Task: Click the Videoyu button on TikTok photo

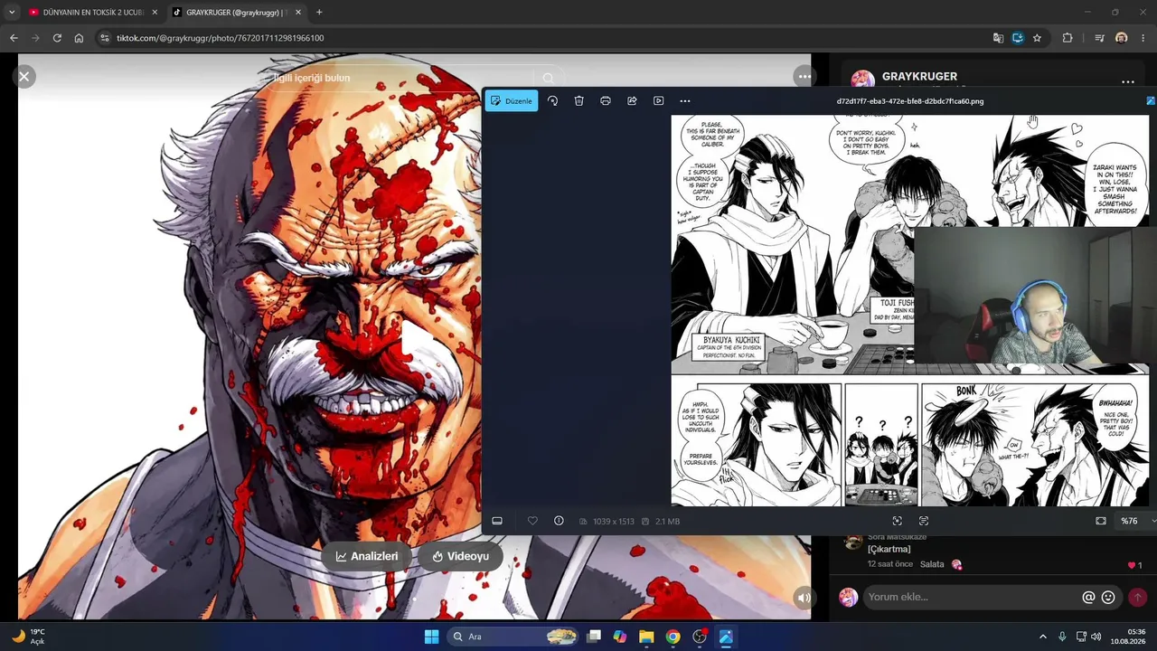Action: [460, 556]
